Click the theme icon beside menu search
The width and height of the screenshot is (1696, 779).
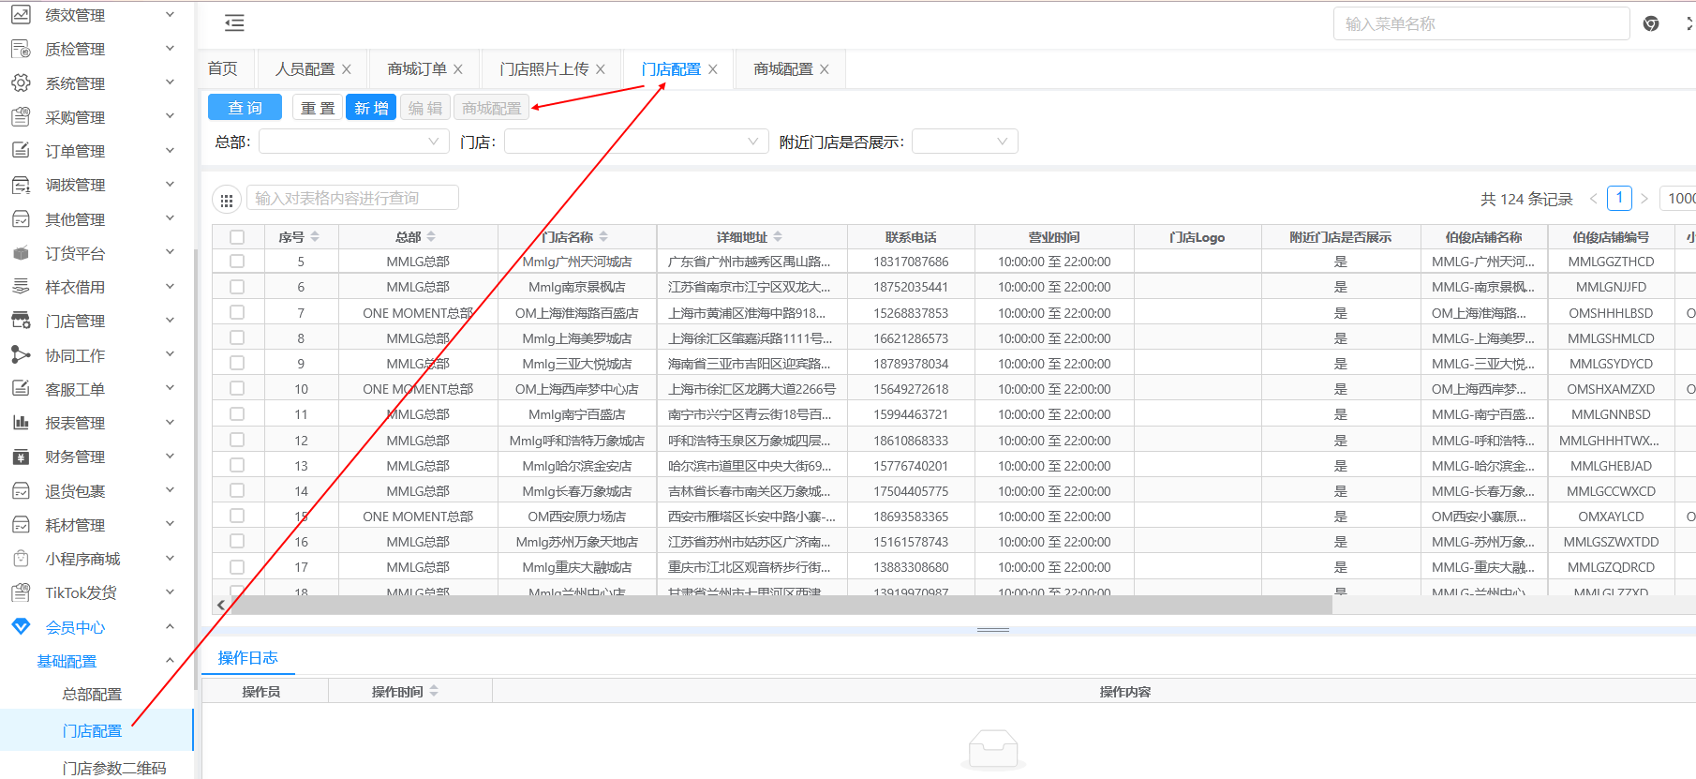click(1651, 24)
